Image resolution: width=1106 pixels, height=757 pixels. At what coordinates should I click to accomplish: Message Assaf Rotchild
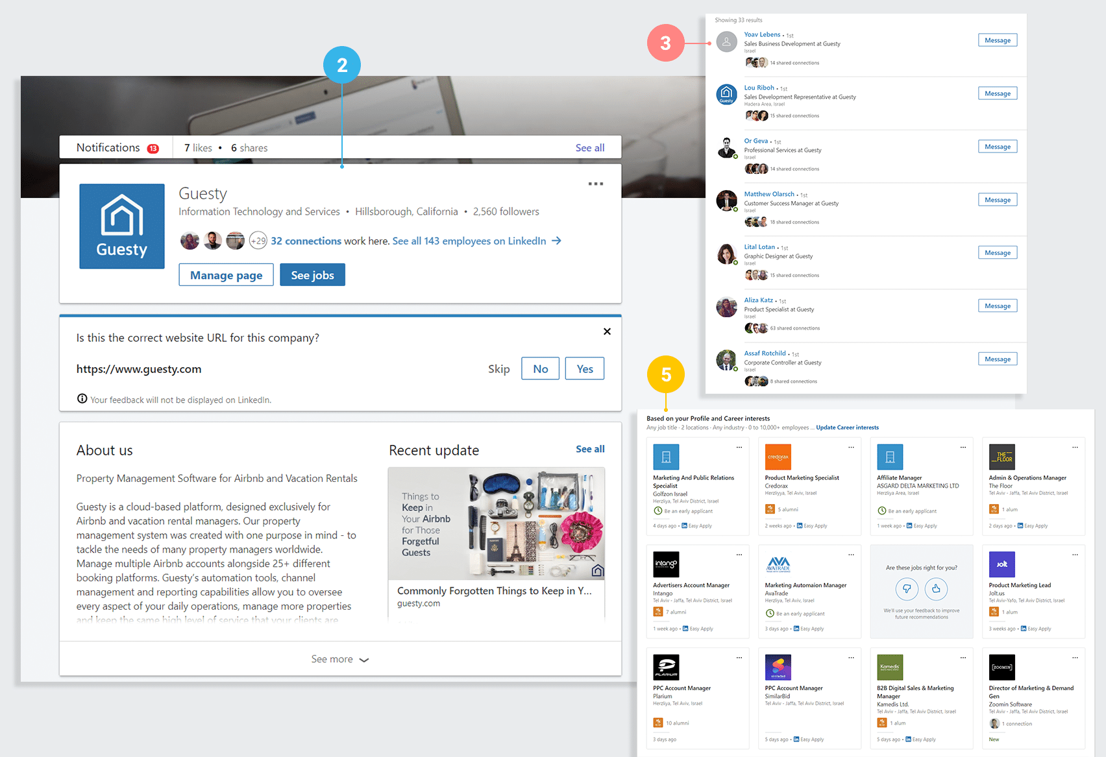(998, 359)
